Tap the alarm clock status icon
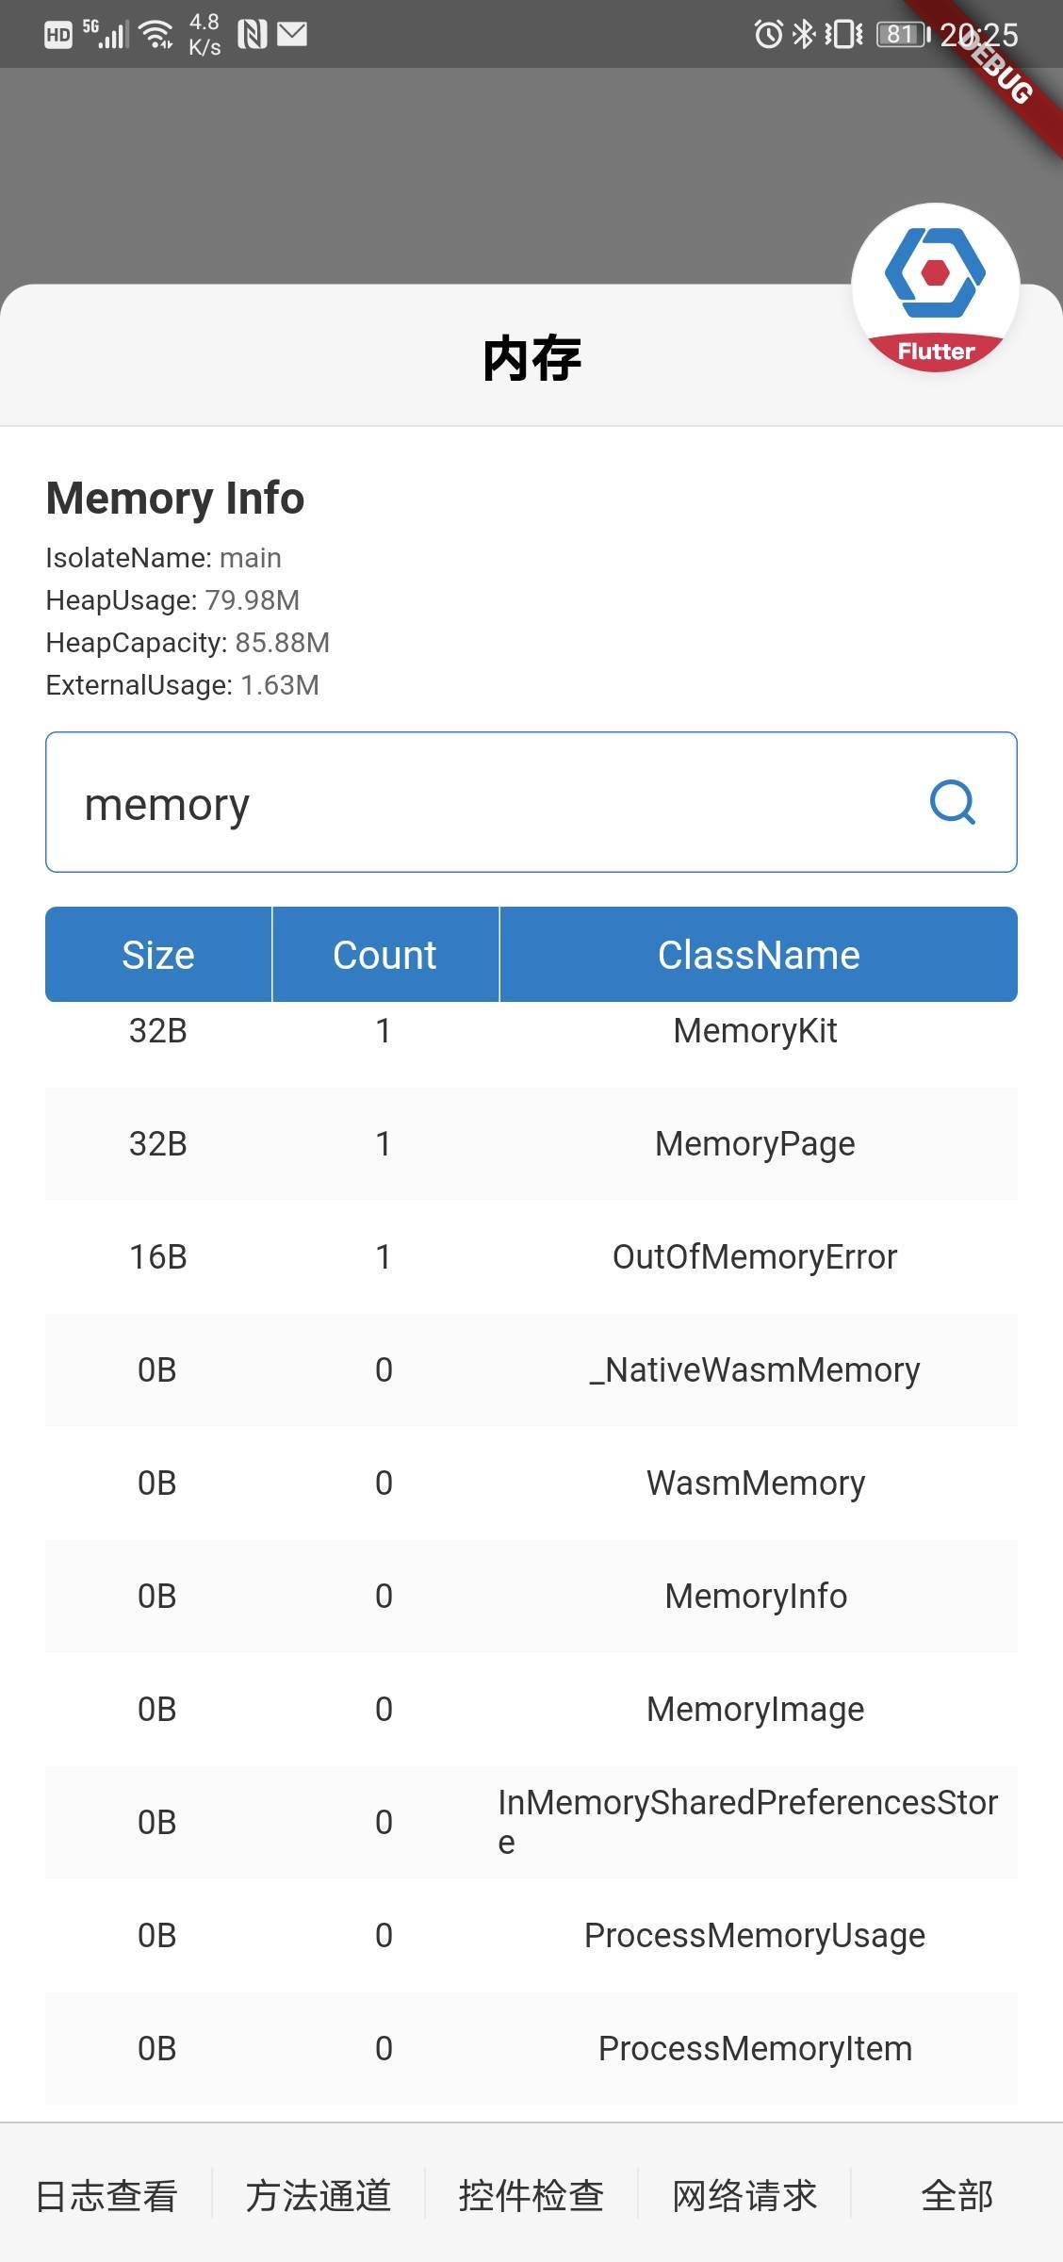 pyautogui.click(x=768, y=35)
